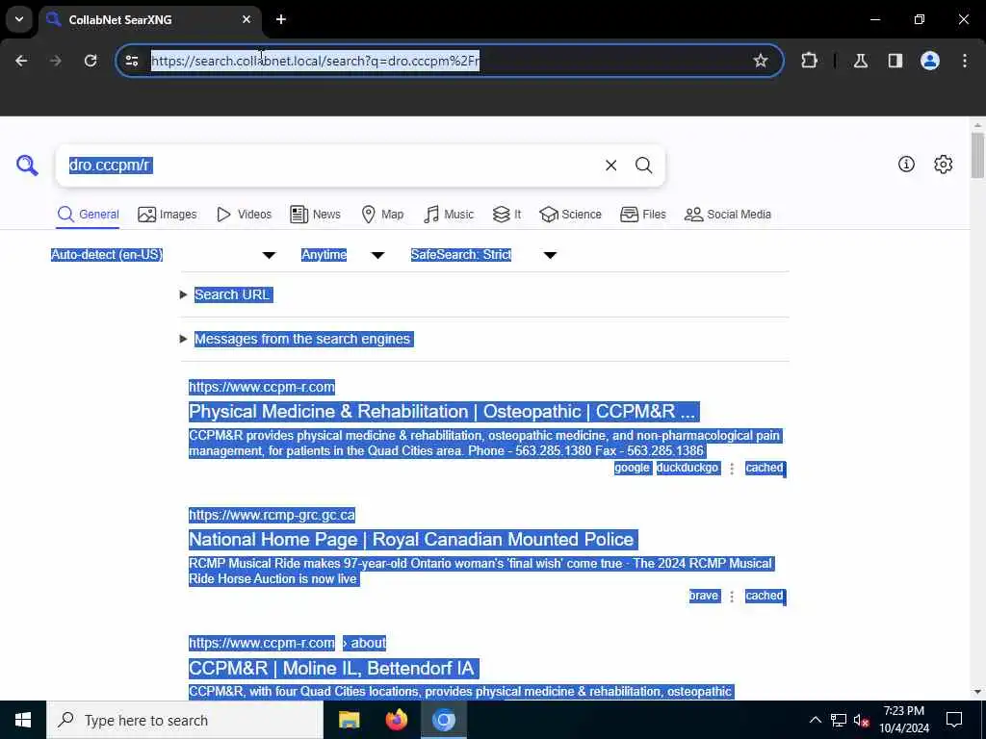
Task: Open File Explorer from taskbar
Action: [349, 720]
